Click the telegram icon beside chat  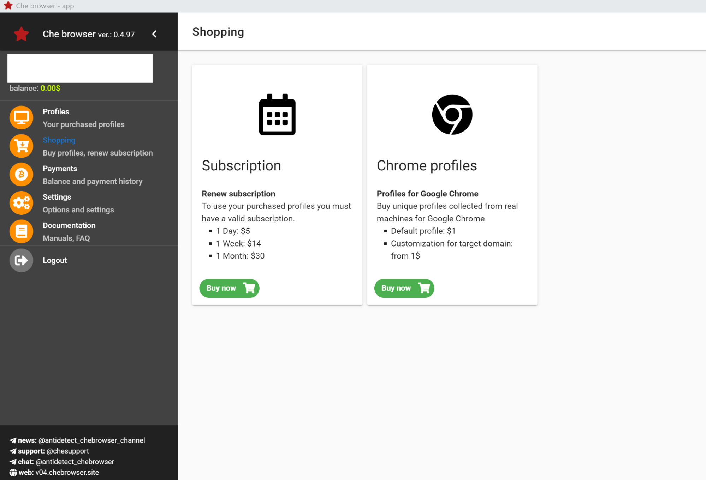(x=13, y=462)
